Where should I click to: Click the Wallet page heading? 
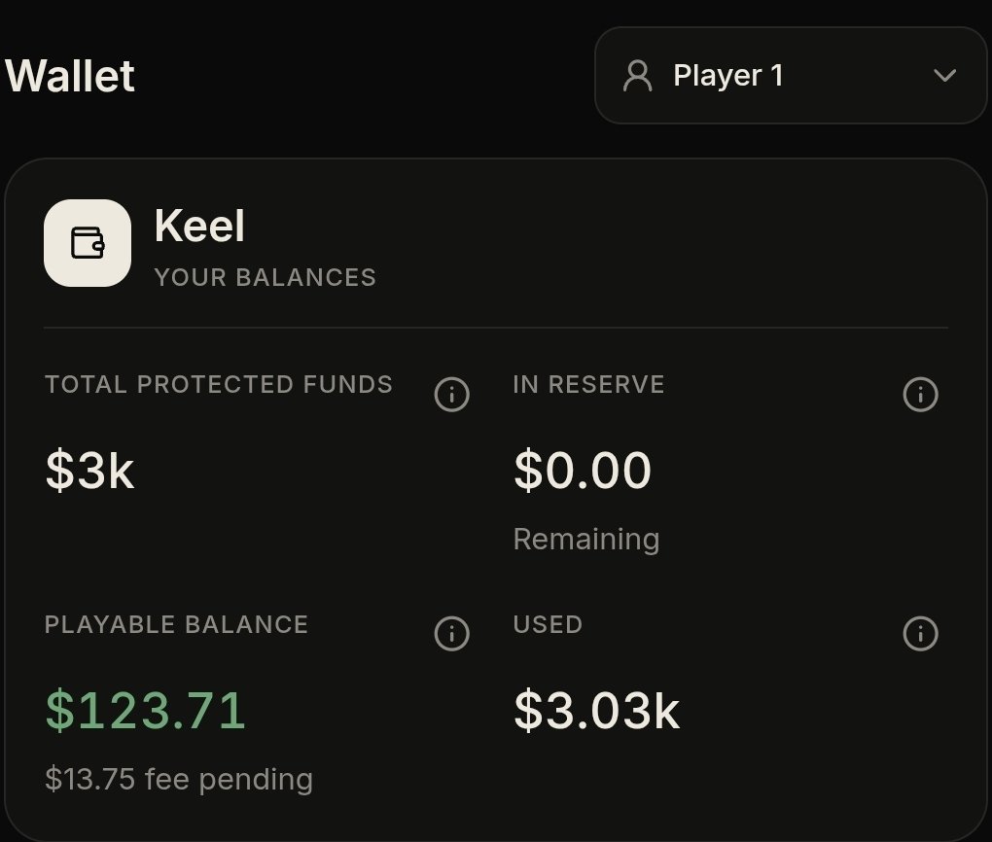click(69, 76)
